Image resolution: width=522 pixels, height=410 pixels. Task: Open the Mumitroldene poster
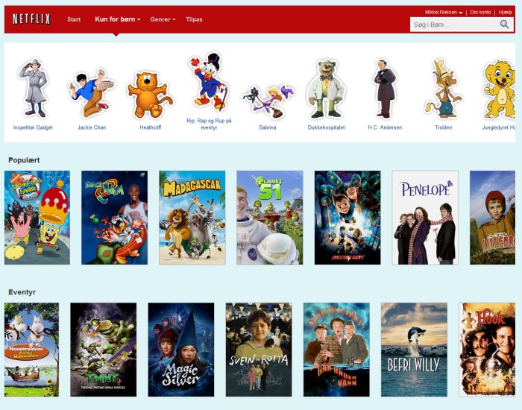(x=31, y=350)
